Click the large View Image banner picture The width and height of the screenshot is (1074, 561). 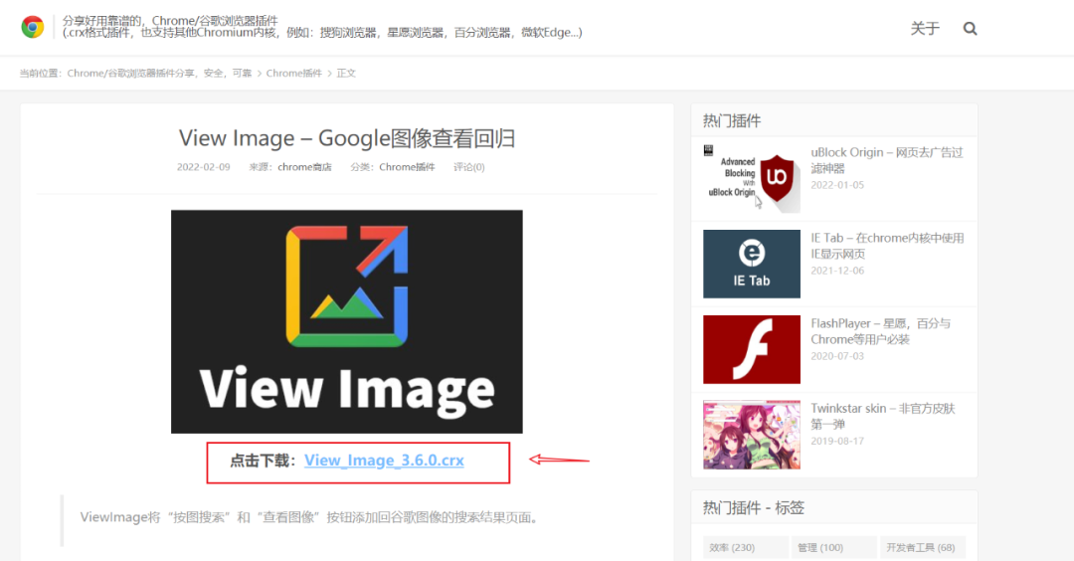pos(346,321)
